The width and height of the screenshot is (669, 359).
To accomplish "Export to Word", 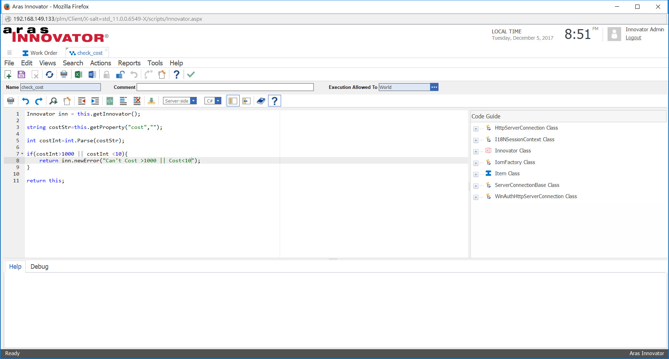I will tap(92, 74).
